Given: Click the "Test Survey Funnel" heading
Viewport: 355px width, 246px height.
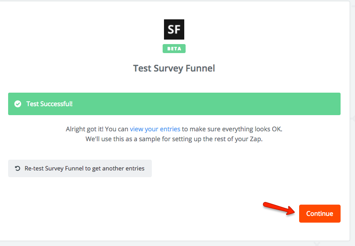Looking at the screenshot, I should [174, 68].
